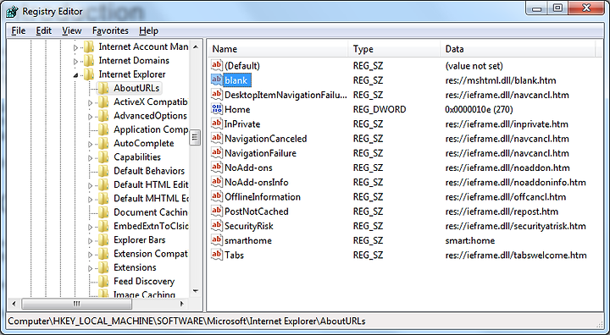
Task: Select the Application Compatibility key
Action: point(151,129)
